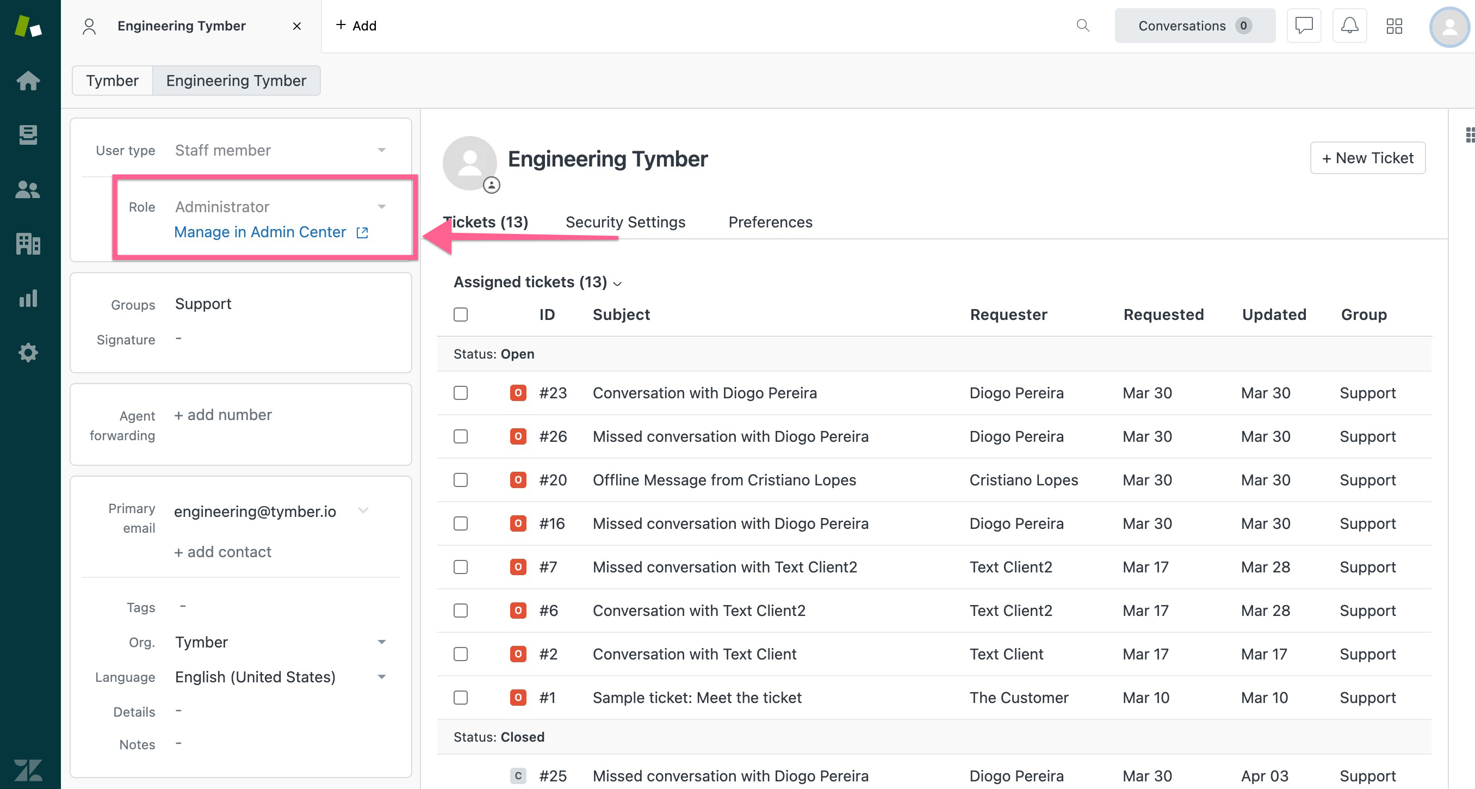Open the Home dashboard from the sidebar
Screen dimensions: 1475x789
tap(28, 80)
